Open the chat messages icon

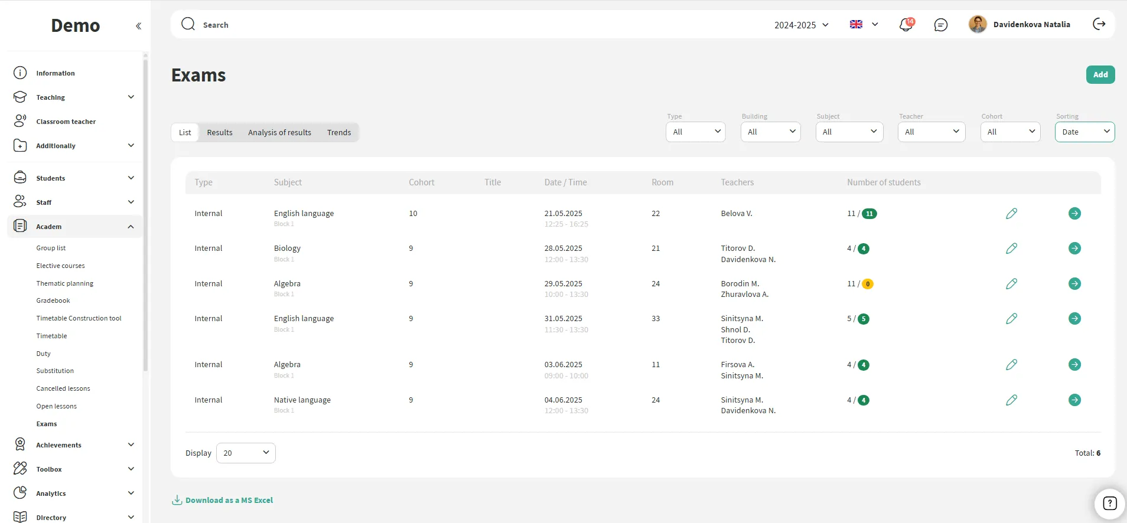940,25
